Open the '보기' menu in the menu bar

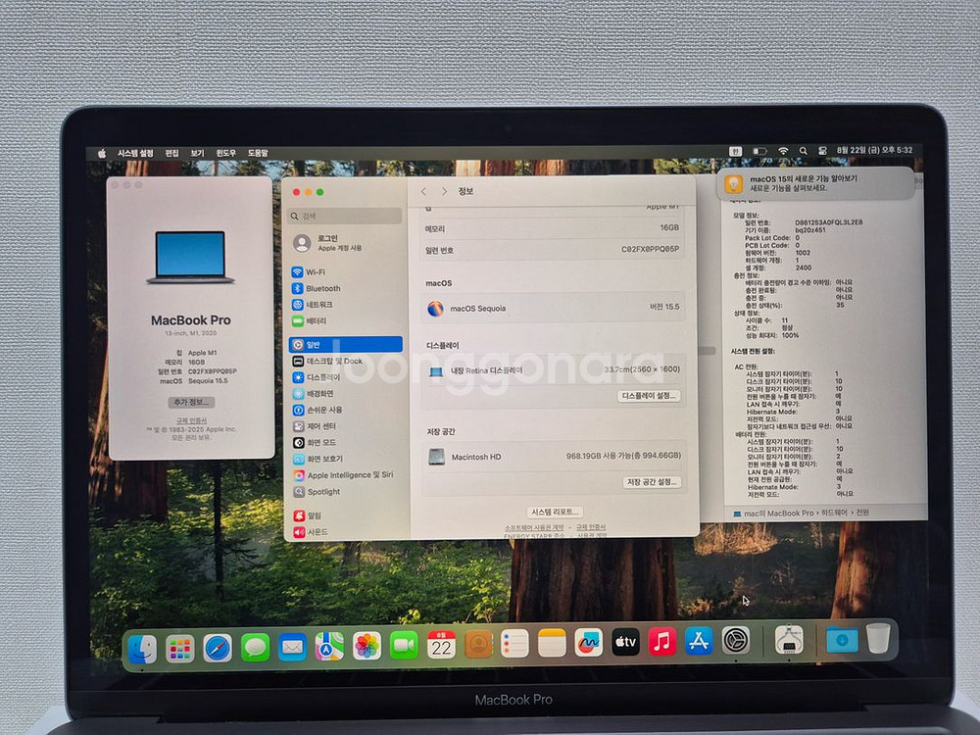(x=198, y=153)
